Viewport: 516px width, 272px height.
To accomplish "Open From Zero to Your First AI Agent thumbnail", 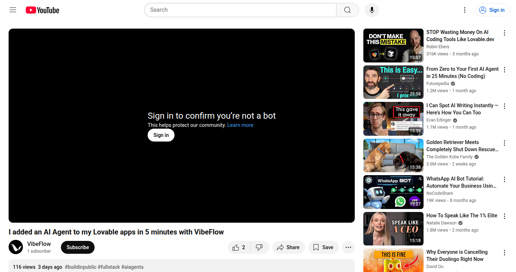I will [x=393, y=82].
